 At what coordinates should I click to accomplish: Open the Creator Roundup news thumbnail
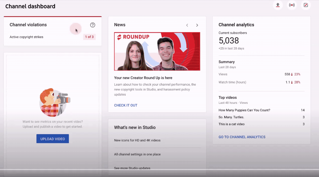[157, 51]
